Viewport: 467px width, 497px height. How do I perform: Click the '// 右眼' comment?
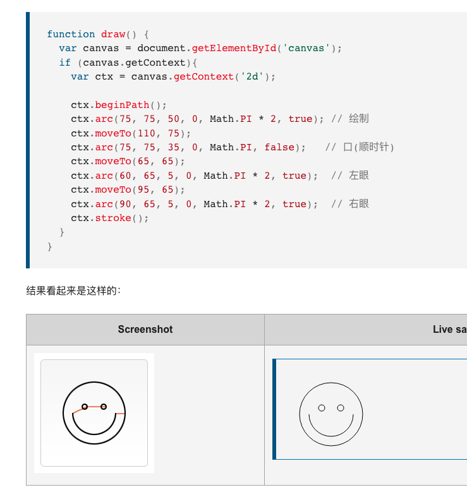[350, 204]
